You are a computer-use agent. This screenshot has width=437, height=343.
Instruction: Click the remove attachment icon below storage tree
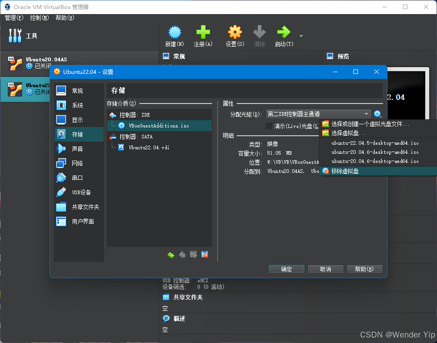pyautogui.click(x=205, y=255)
